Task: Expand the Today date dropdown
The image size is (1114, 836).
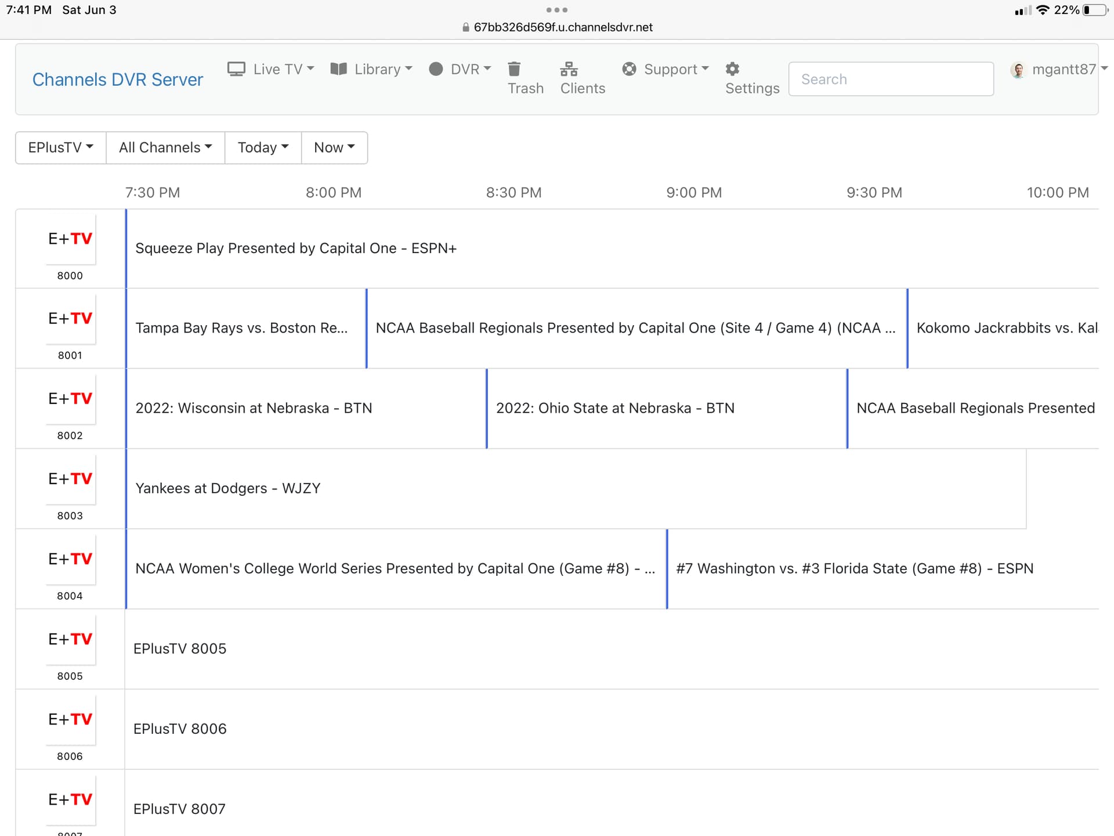Action: point(263,147)
